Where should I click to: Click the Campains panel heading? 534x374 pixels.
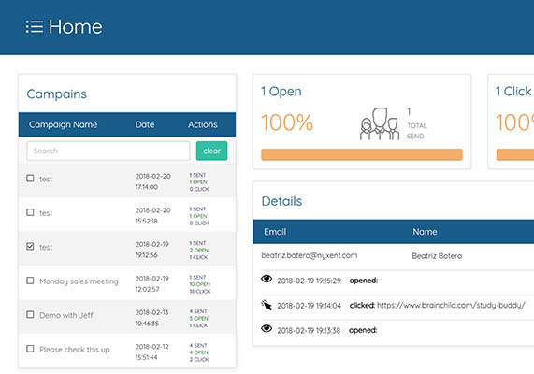56,94
